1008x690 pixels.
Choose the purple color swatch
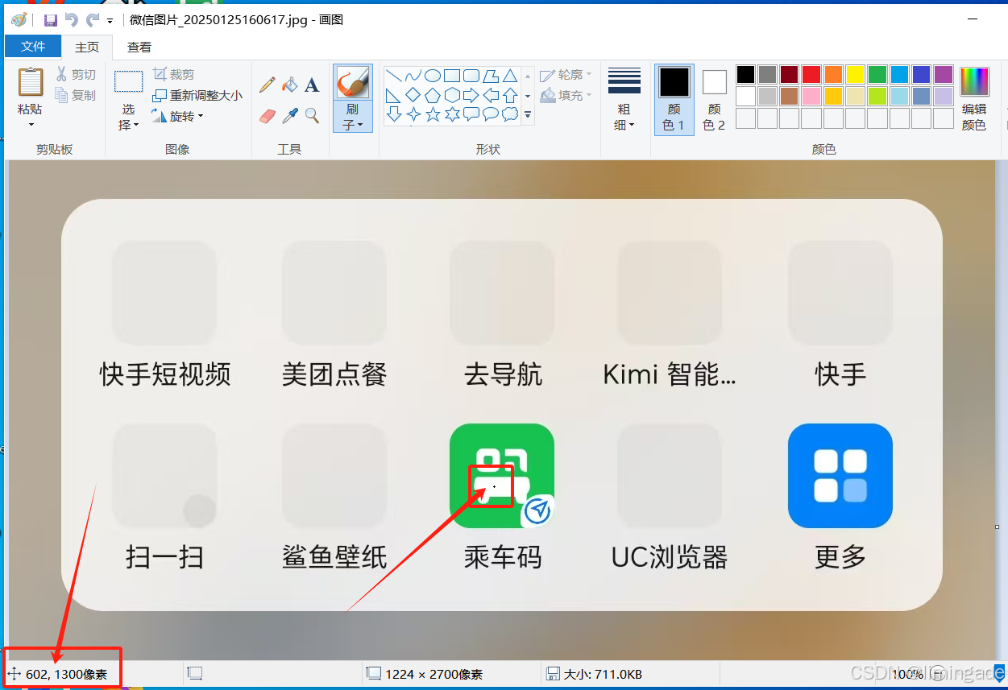(944, 75)
